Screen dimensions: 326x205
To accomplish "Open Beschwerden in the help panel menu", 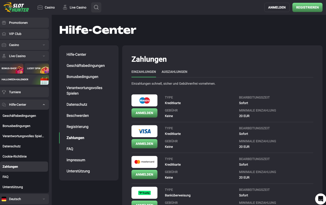I will tap(78, 116).
